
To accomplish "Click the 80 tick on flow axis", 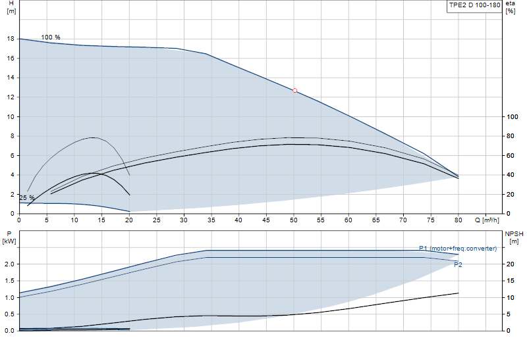I will click(x=458, y=220).
